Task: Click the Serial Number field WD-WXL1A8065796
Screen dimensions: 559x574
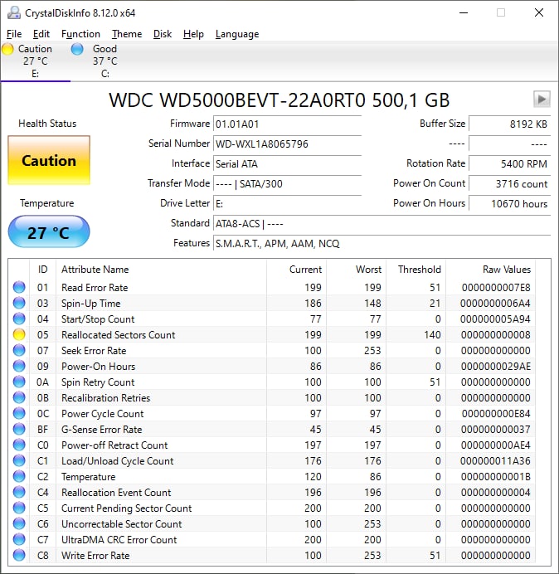Action: (x=287, y=143)
